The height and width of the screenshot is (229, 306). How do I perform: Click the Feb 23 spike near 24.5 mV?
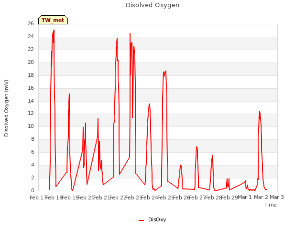pyautogui.click(x=130, y=33)
